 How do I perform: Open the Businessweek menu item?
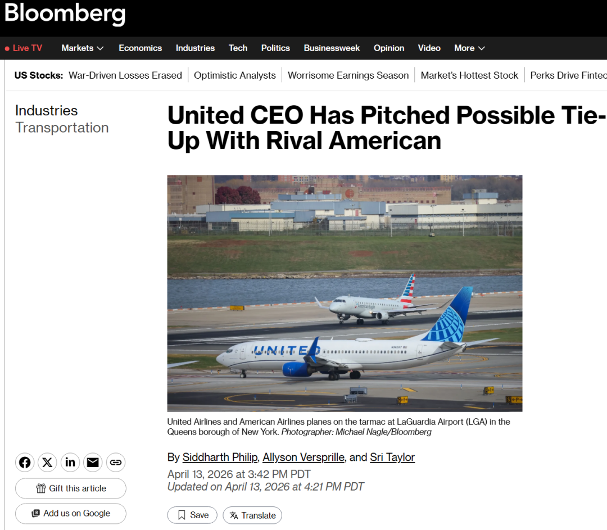pos(332,48)
